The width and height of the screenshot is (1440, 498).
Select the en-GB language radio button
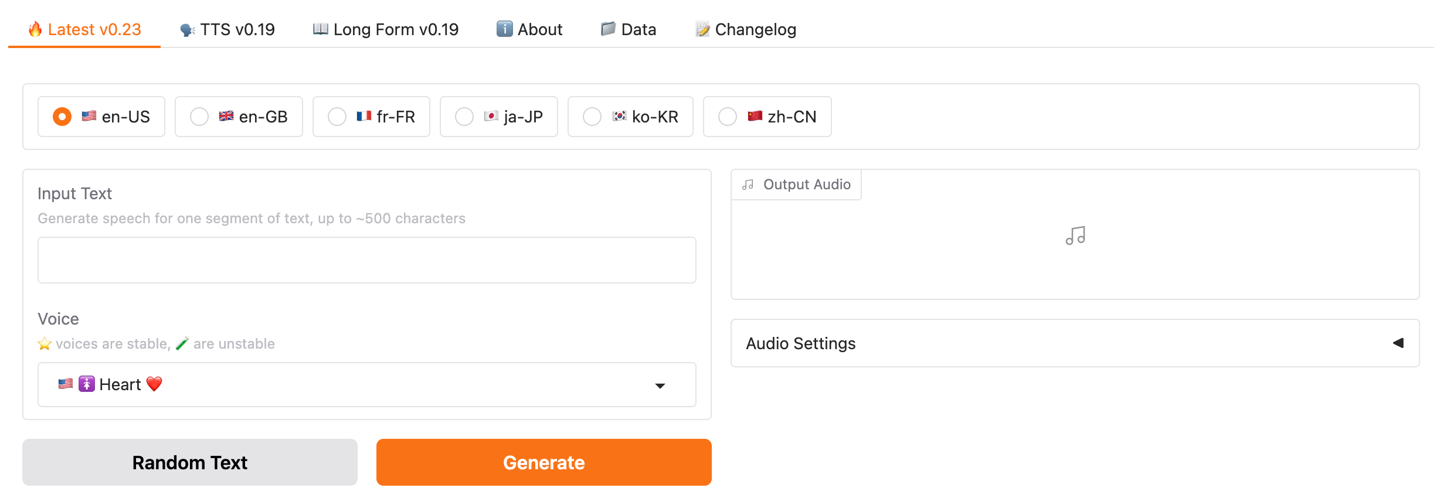coord(199,117)
